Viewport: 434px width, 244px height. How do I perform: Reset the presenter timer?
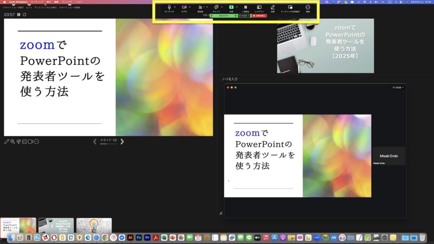click(24, 15)
